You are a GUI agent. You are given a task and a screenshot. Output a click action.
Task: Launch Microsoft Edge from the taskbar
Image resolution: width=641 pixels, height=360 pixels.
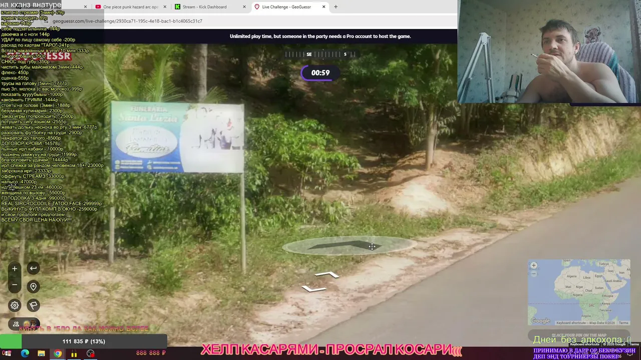[25, 353]
